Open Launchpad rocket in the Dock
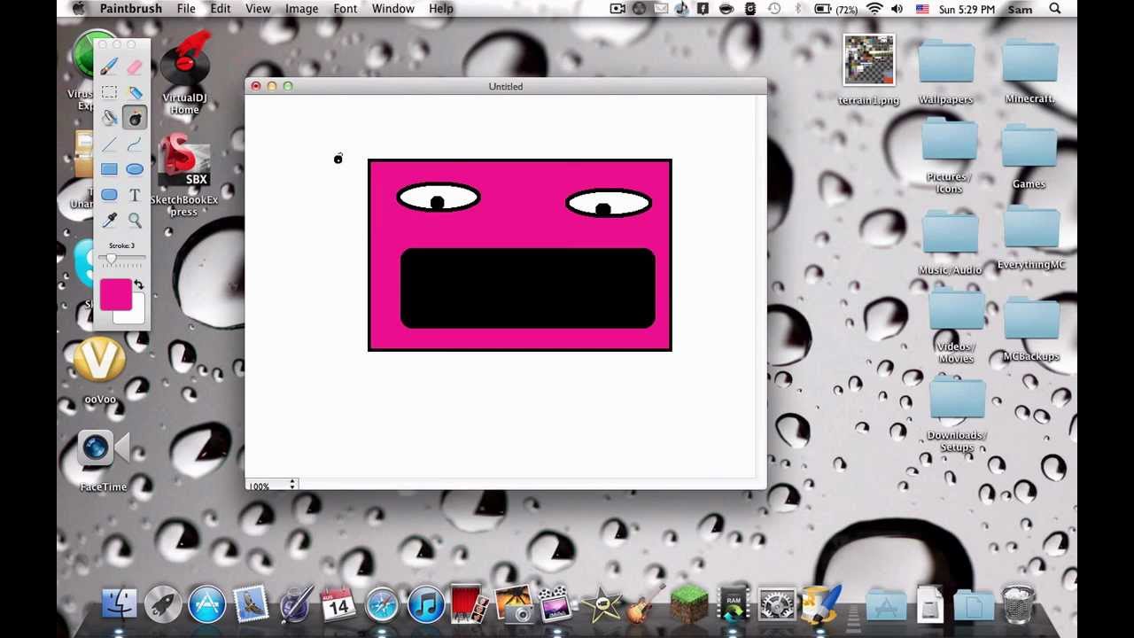Screen dimensions: 1134x638 click(x=163, y=605)
